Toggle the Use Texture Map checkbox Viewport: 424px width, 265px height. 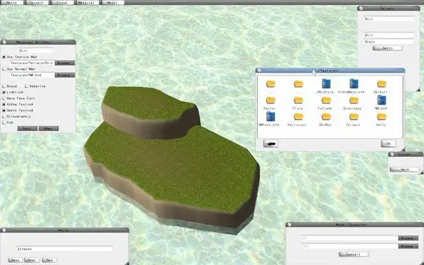click(x=4, y=57)
